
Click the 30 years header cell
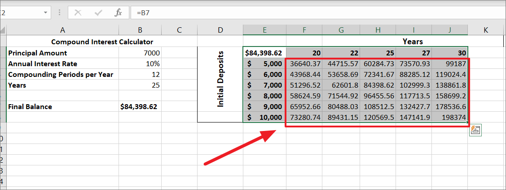[x=450, y=53]
